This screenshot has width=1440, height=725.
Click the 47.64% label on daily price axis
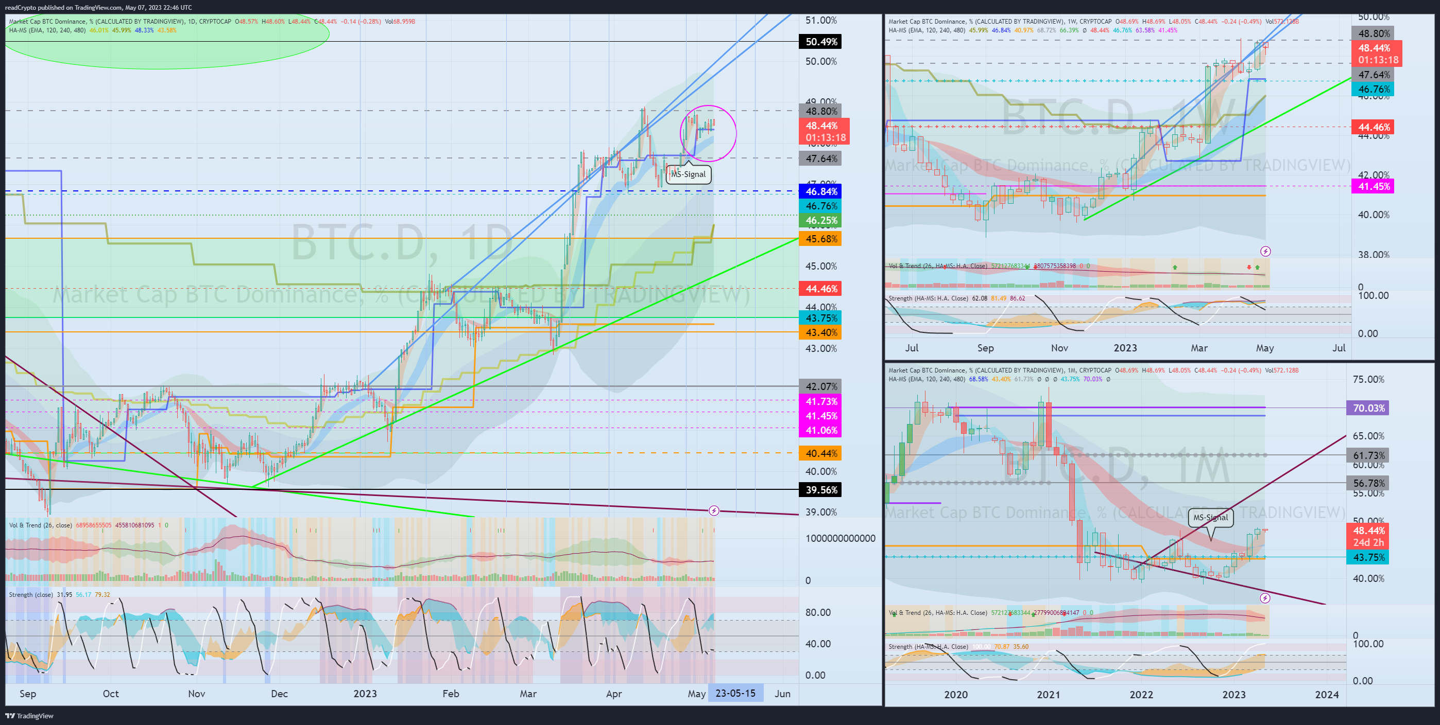820,158
